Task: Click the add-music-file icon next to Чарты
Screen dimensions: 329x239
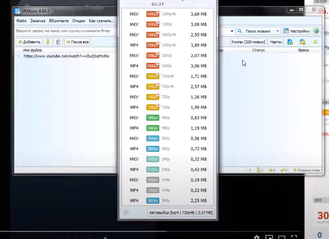Action: point(290,42)
